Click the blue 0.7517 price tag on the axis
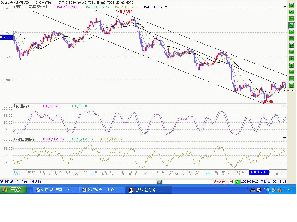 coord(6,37)
